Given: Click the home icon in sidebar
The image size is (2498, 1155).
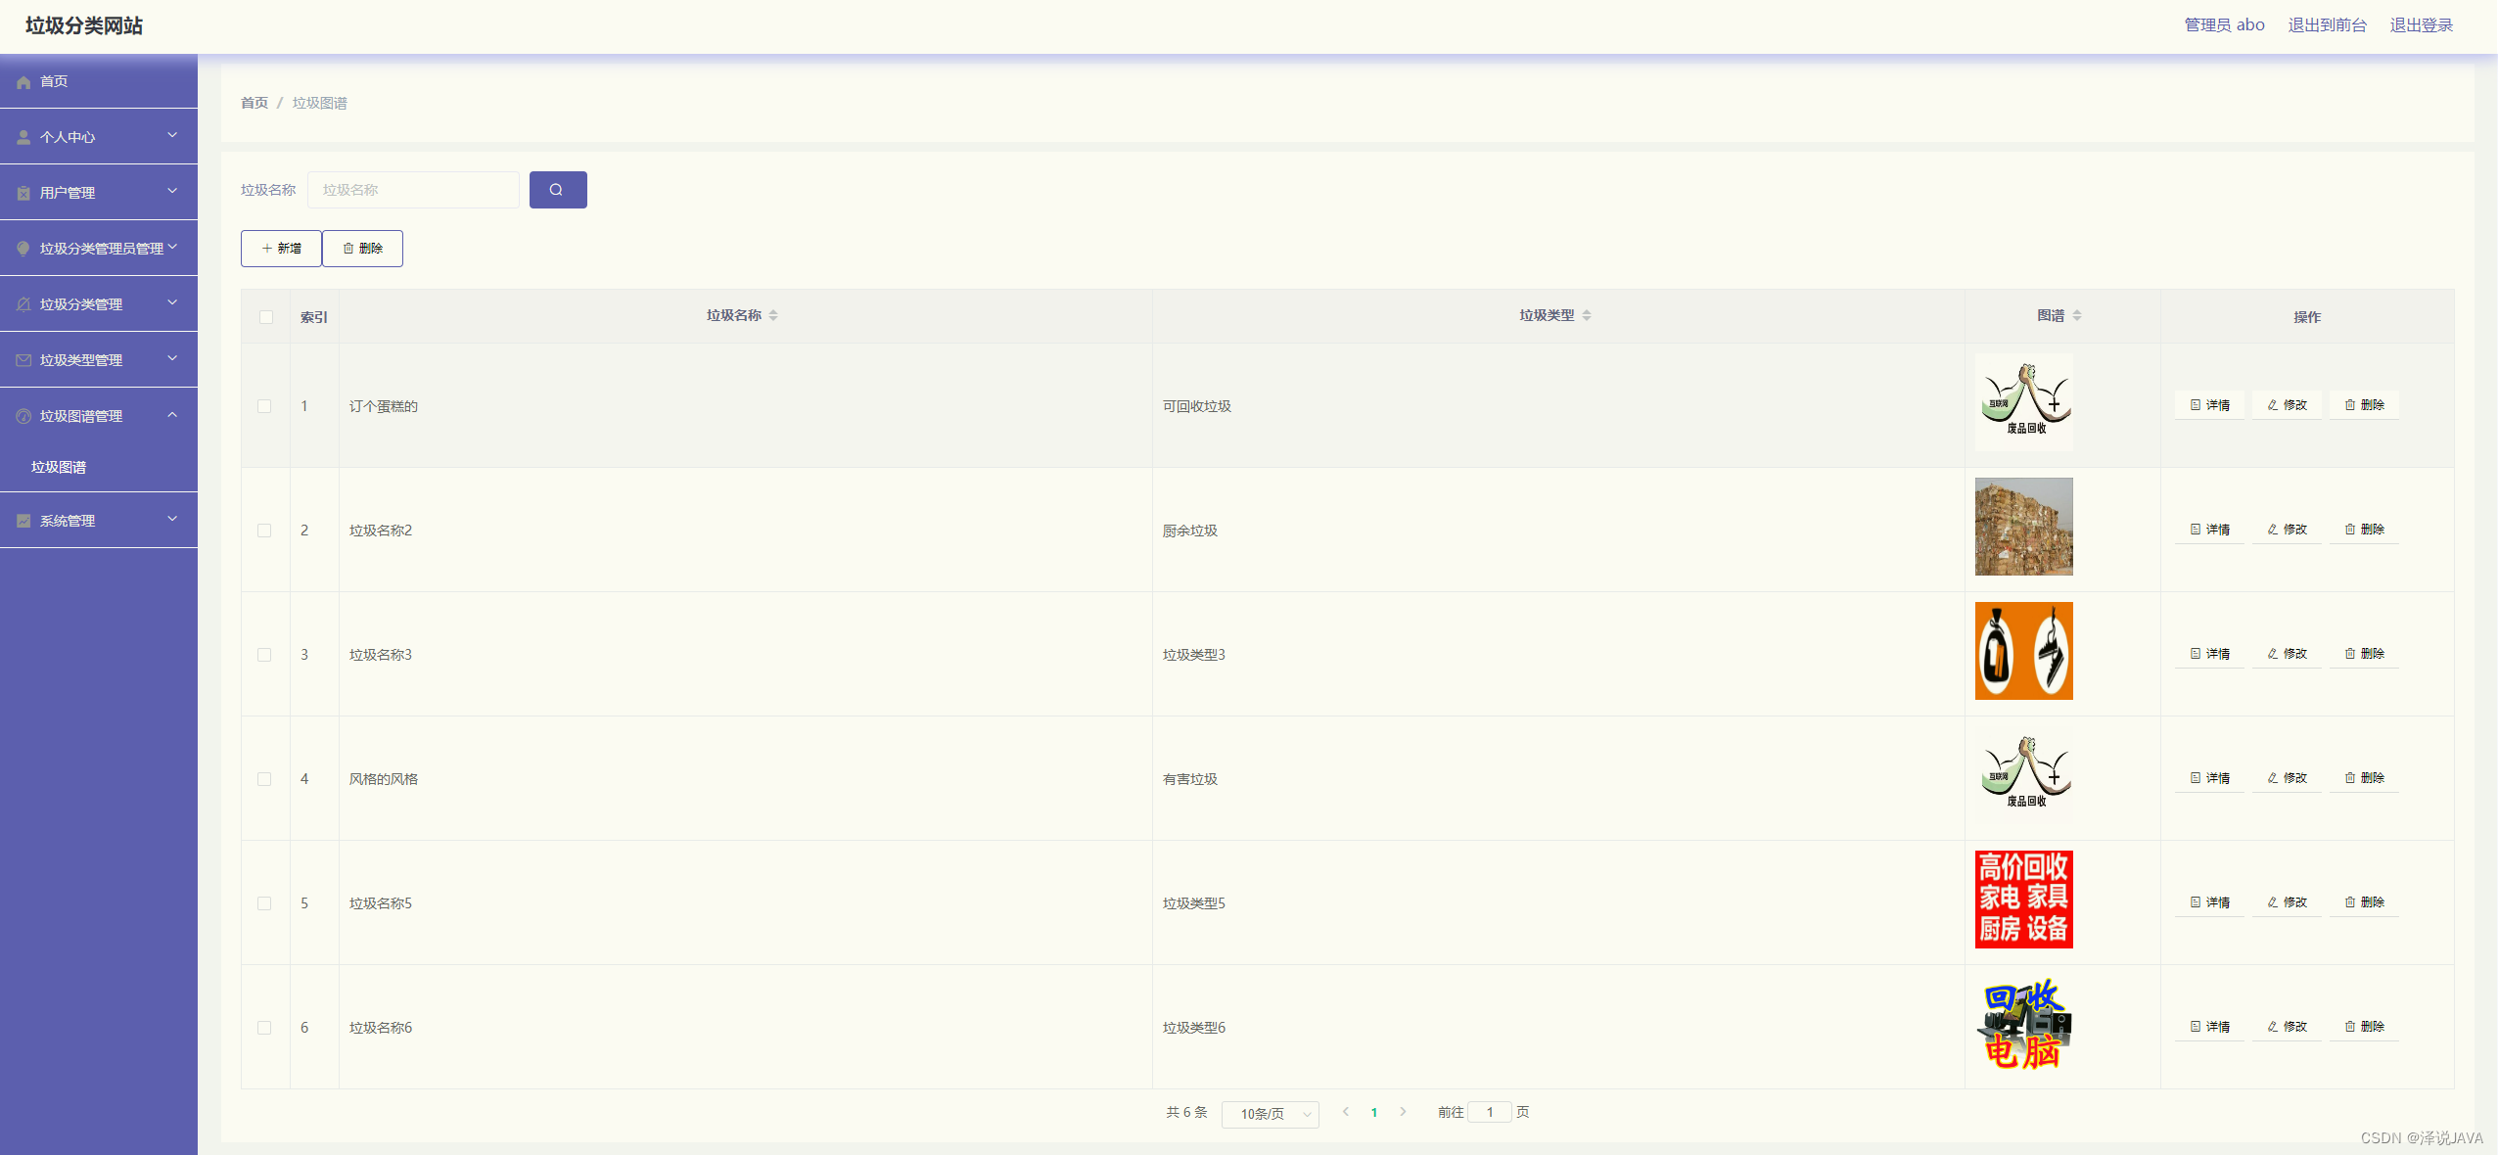Looking at the screenshot, I should click(x=23, y=82).
